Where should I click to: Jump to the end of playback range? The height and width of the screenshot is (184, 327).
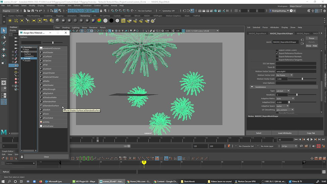click(x=323, y=140)
